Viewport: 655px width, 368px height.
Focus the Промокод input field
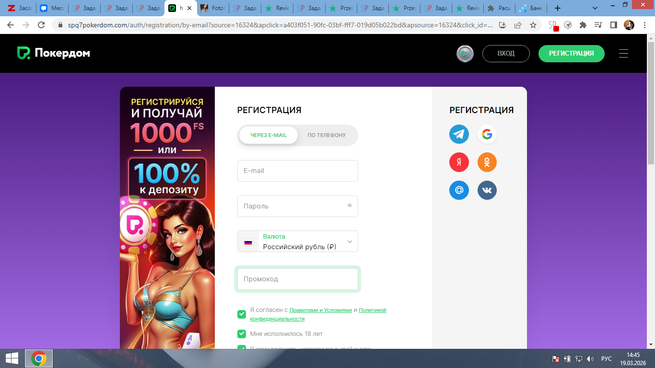coord(297,279)
